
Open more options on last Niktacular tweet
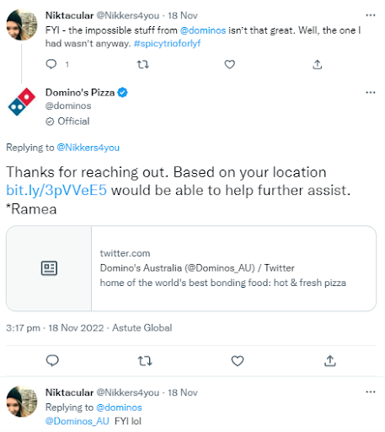[x=371, y=391]
